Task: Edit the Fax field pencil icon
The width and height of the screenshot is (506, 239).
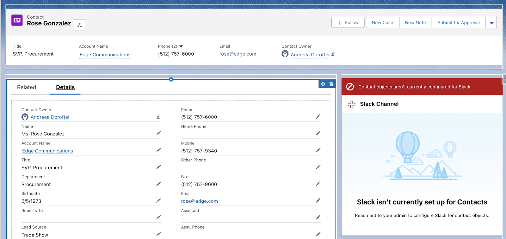Action: coord(318,184)
